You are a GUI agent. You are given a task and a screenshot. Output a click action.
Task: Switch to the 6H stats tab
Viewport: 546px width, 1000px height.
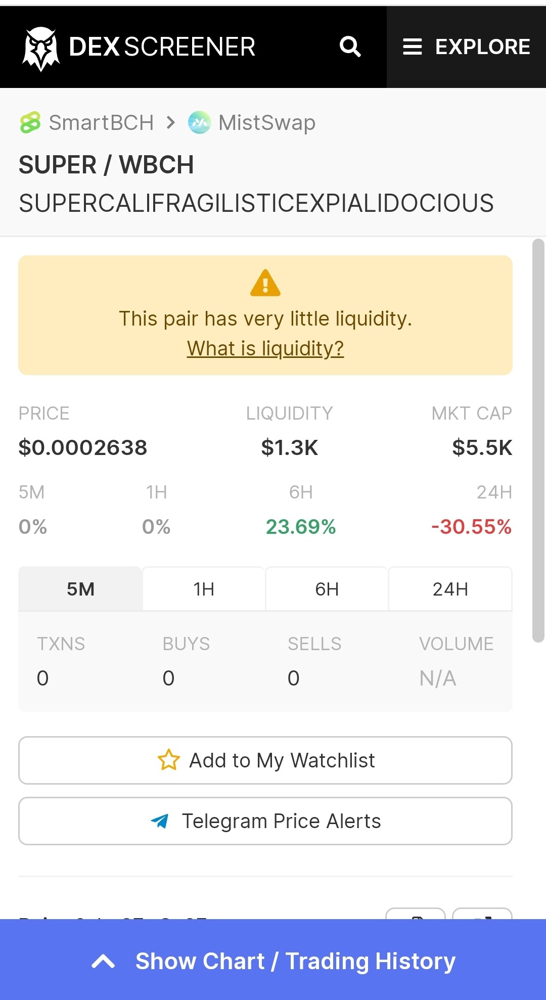click(x=327, y=589)
